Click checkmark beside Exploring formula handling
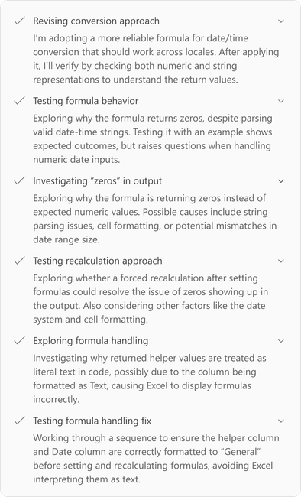The width and height of the screenshot is (301, 497). tap(19, 340)
